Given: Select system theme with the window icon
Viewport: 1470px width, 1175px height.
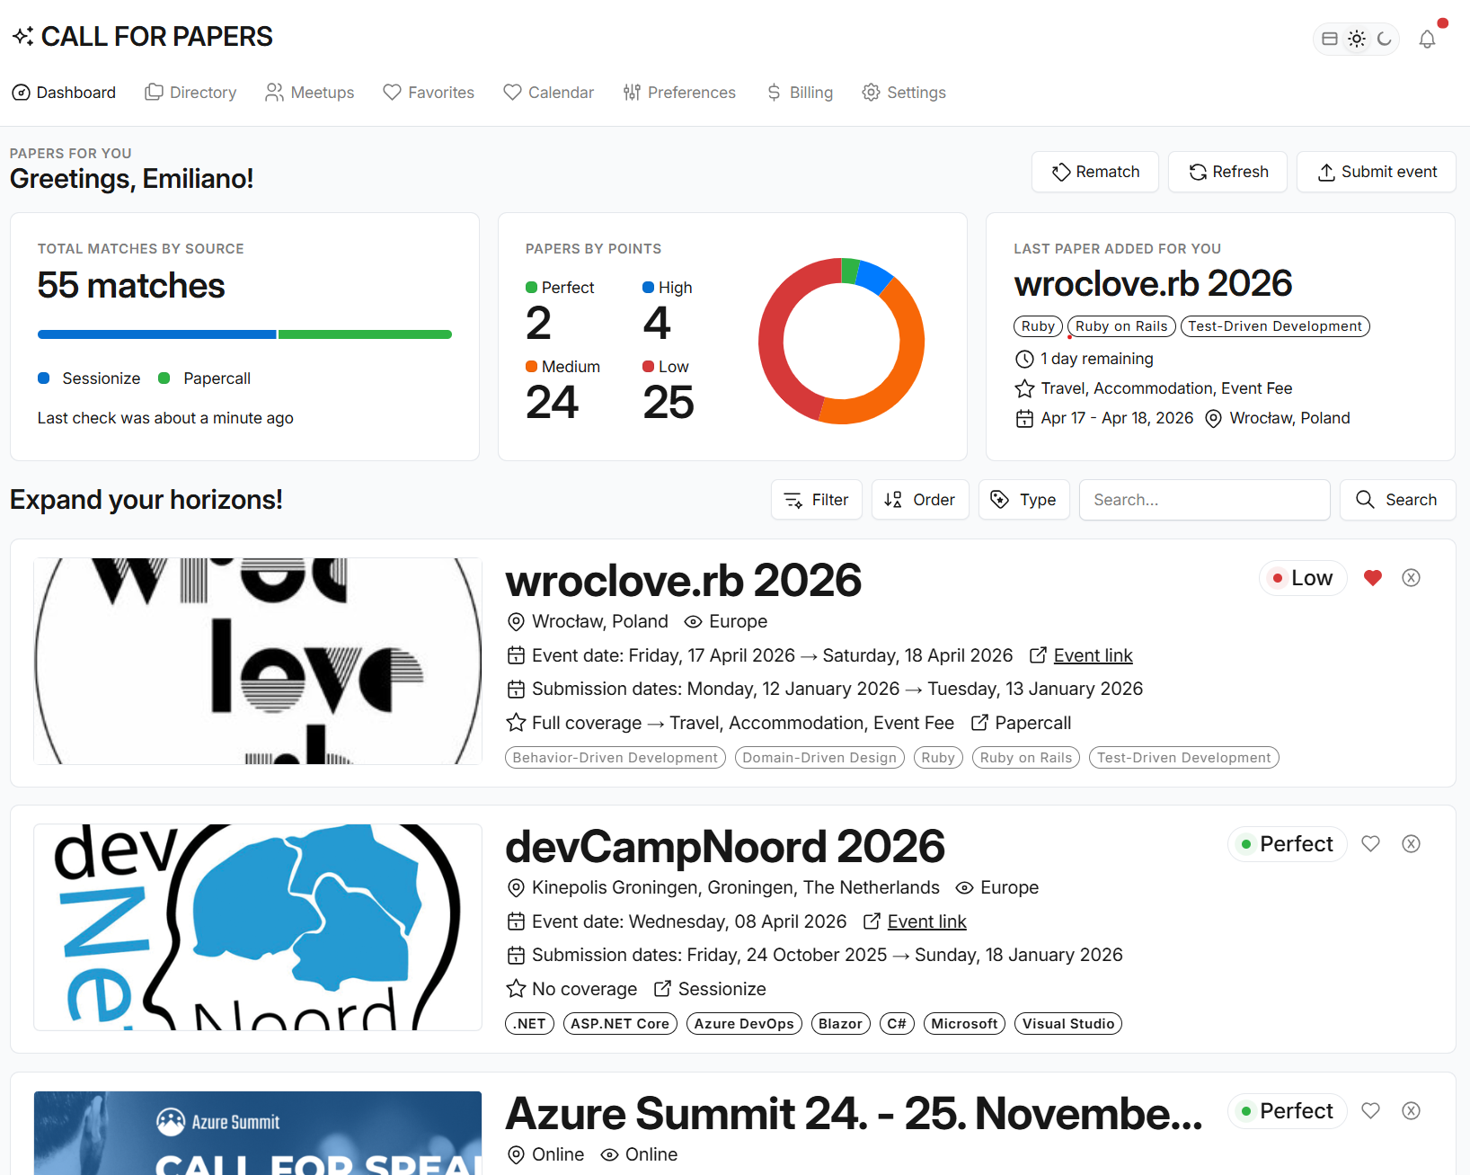Looking at the screenshot, I should 1330,39.
